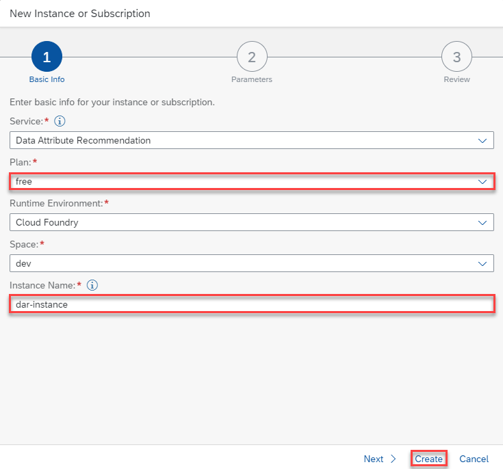Select the 'Enter basic info' instruction text
Viewport: 503px width, 469px height.
coord(112,103)
